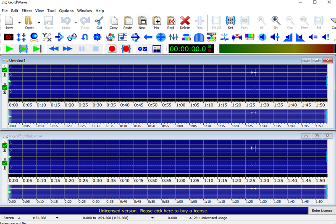Viewport: 336px width, 224px height.
Task: Expand the New button dropdown arrow
Action: coord(19,22)
